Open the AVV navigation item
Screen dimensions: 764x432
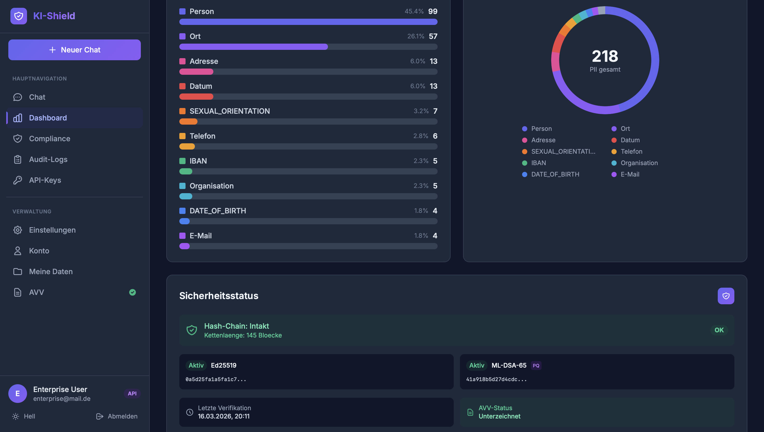(37, 292)
